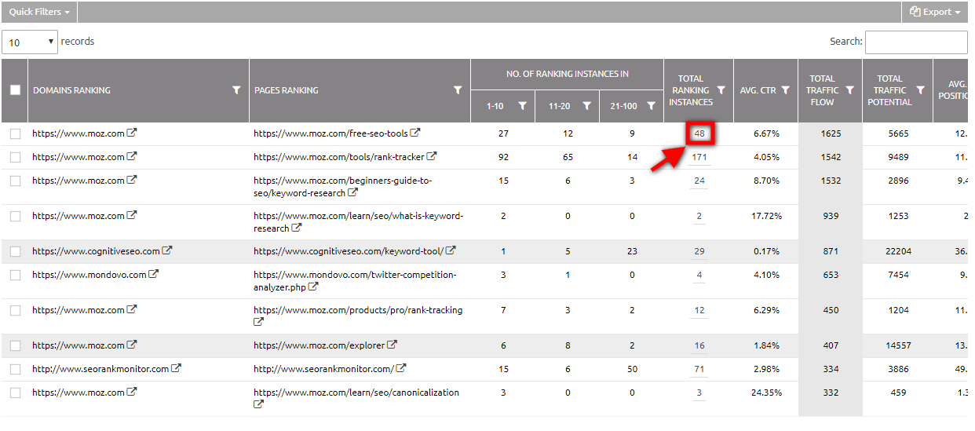Click the 24.35% average CTR value
The width and height of the screenshot is (975, 431).
765,393
